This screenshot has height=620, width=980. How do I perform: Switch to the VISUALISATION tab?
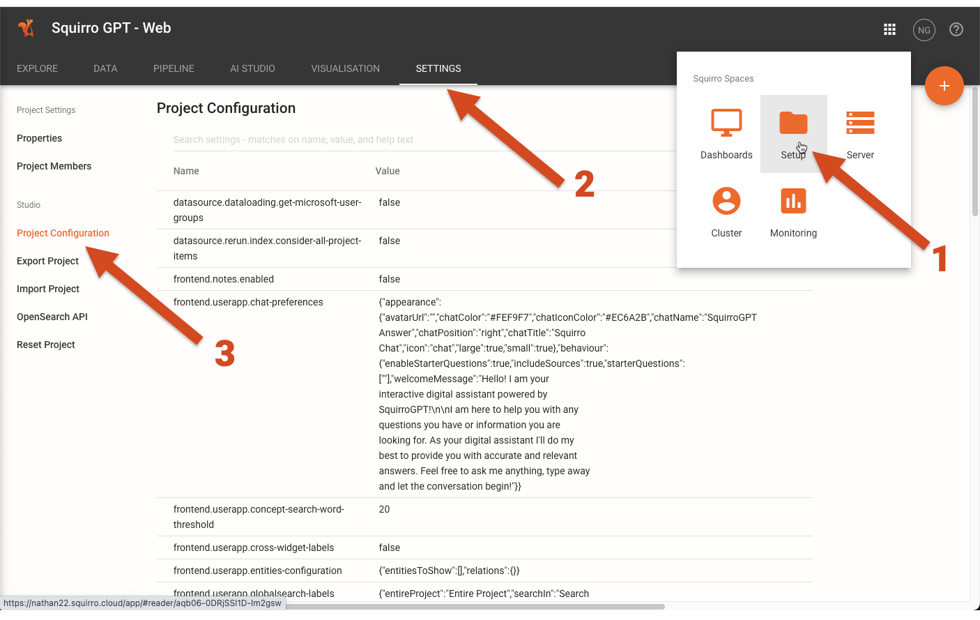pyautogui.click(x=346, y=68)
